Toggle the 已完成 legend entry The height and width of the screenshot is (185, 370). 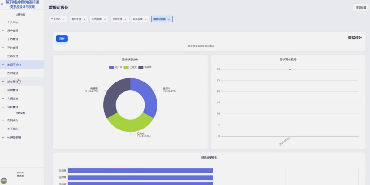(x=130, y=67)
